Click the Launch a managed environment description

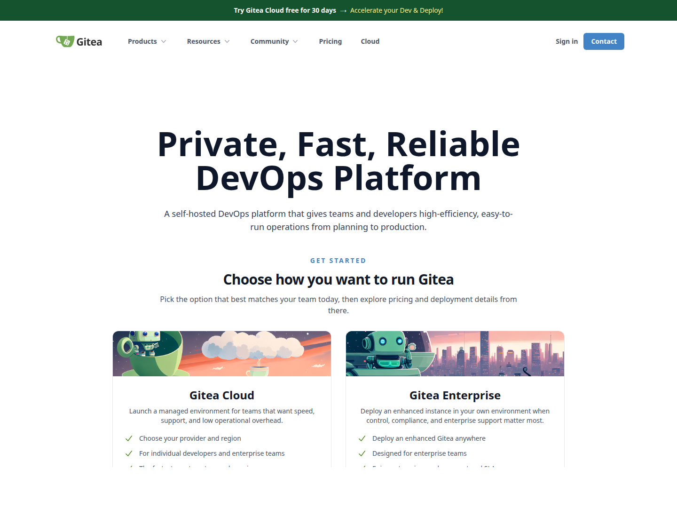pos(222,416)
